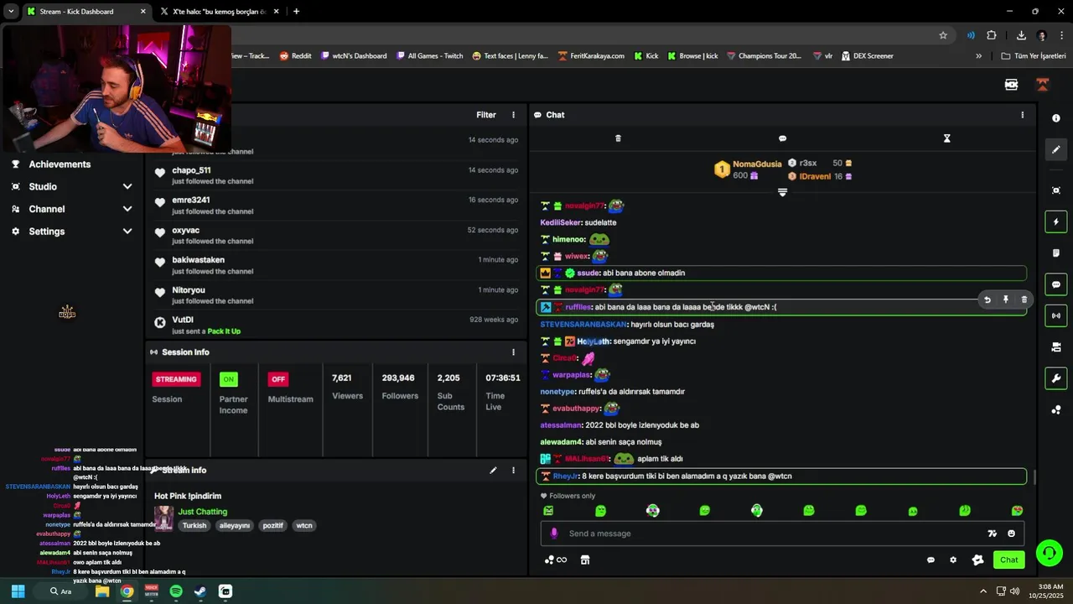Open Steam from the Windows taskbar

(x=200, y=591)
